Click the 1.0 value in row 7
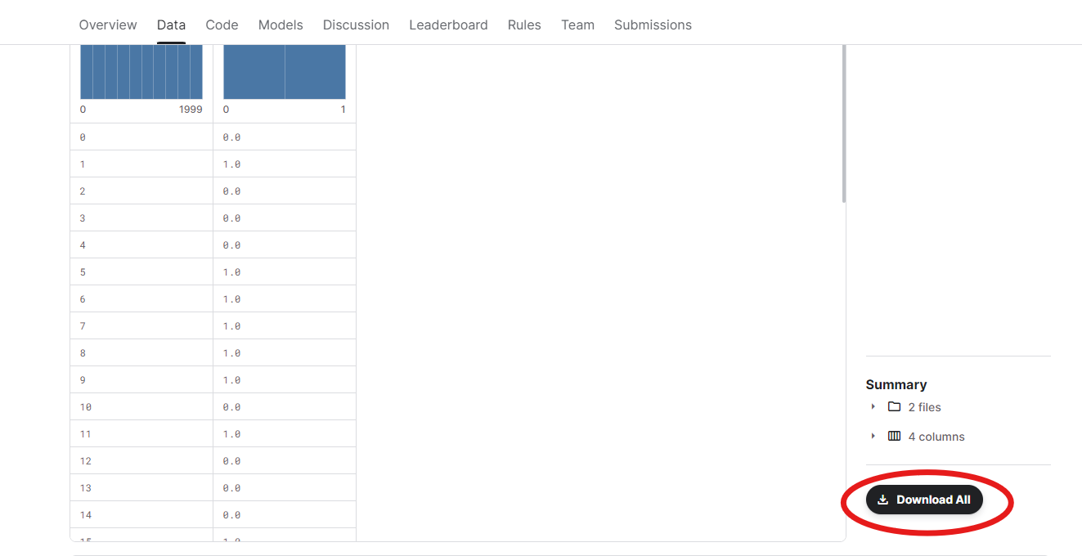Image resolution: width=1082 pixels, height=556 pixels. pos(231,326)
